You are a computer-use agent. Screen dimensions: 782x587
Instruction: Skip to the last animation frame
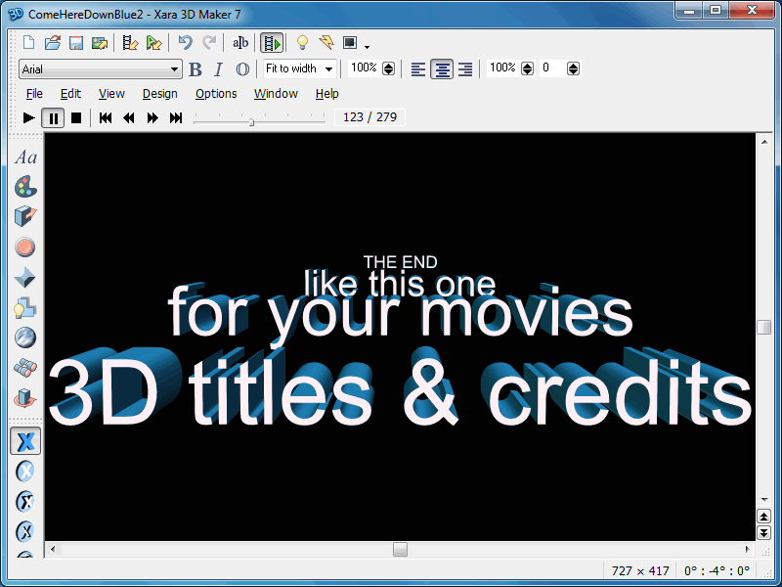(176, 117)
